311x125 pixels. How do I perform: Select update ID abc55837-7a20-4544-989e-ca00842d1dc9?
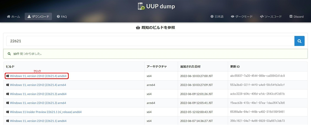[x=258, y=76]
